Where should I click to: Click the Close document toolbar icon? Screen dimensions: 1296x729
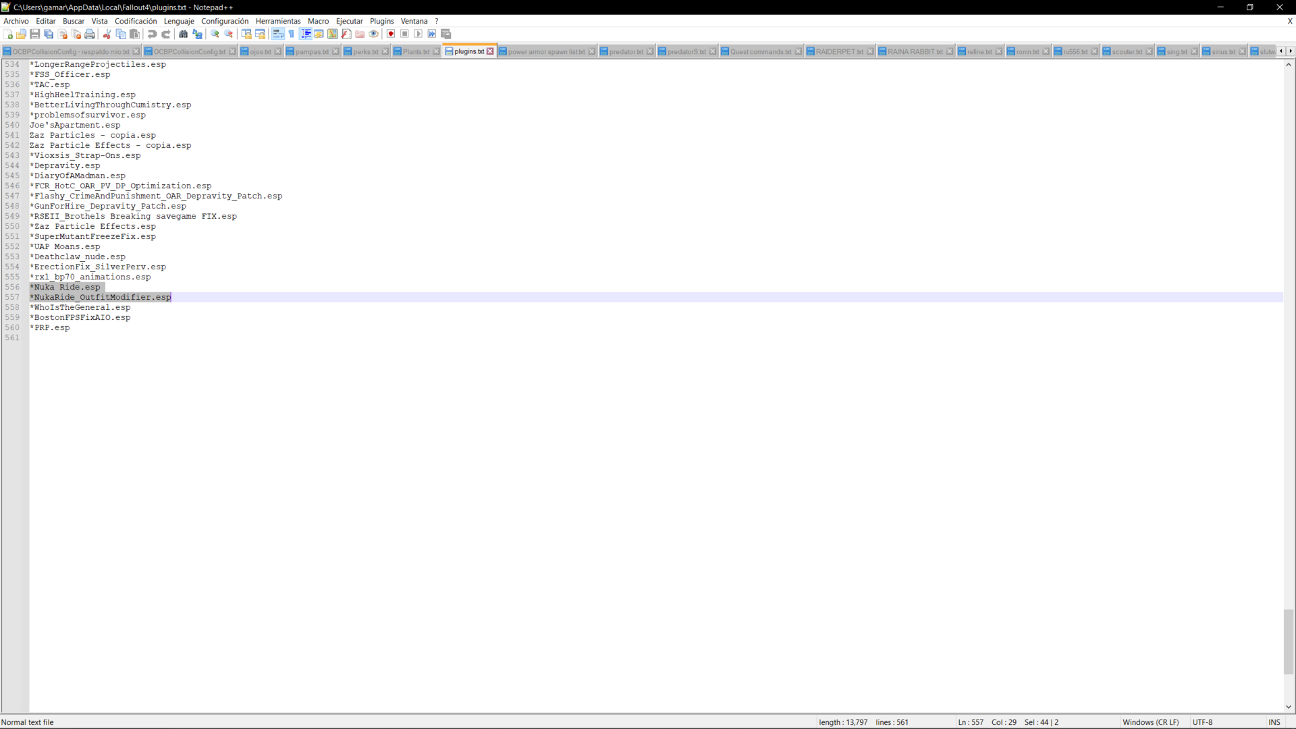(63, 34)
